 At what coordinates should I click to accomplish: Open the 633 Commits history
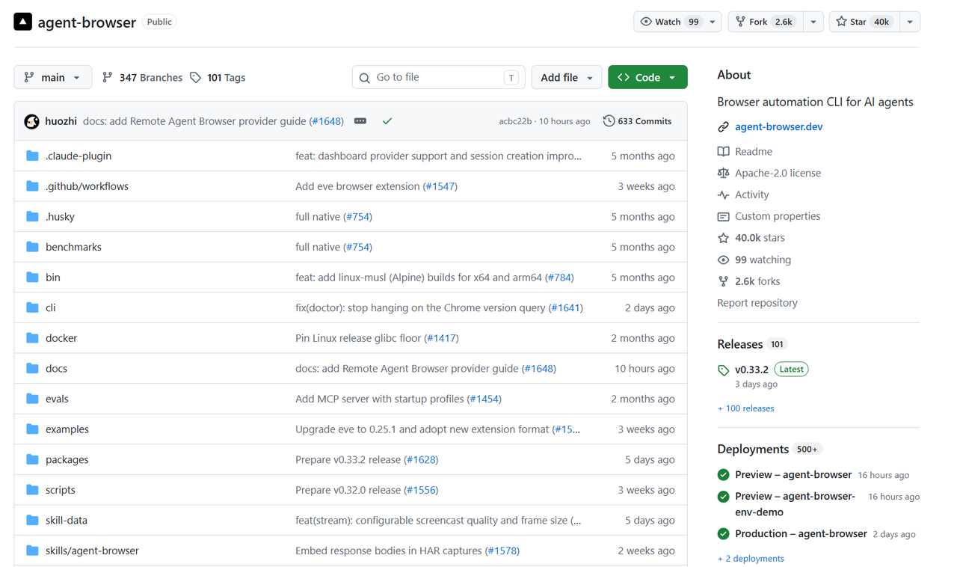[638, 121]
